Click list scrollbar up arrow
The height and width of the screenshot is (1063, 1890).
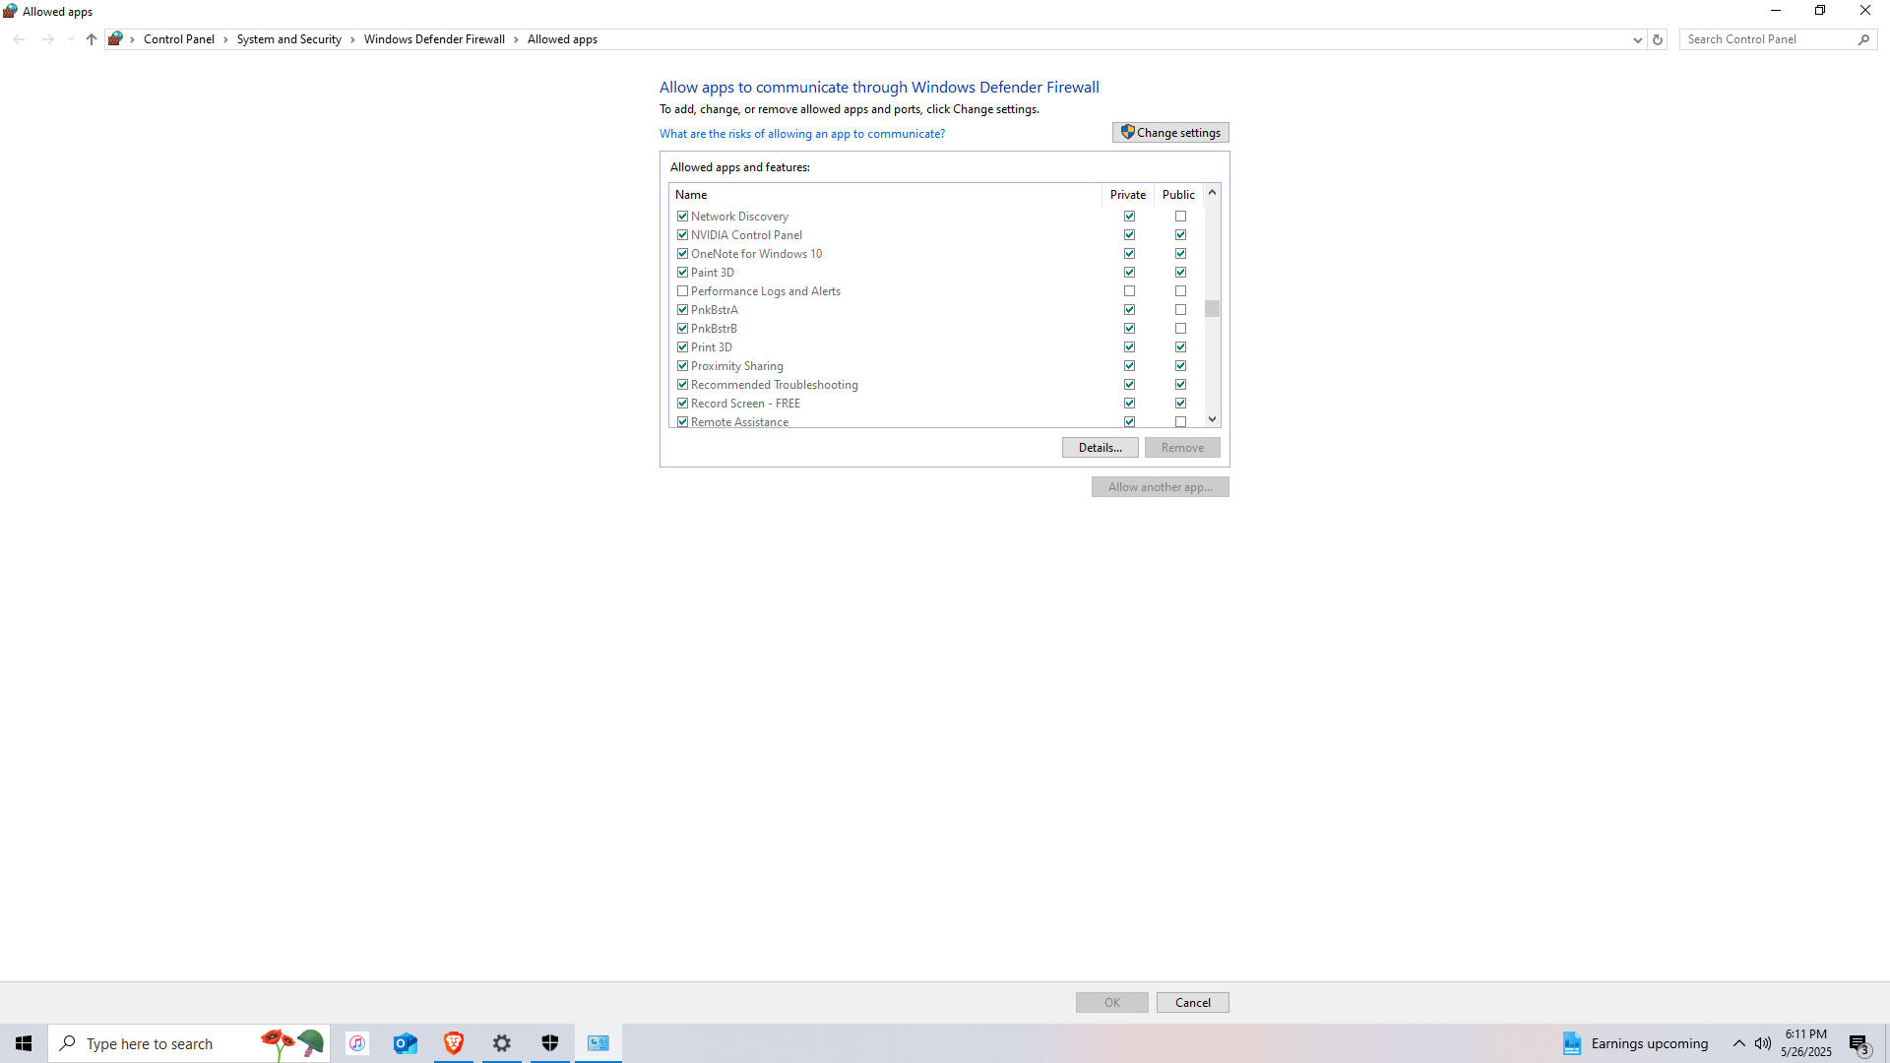(x=1212, y=193)
